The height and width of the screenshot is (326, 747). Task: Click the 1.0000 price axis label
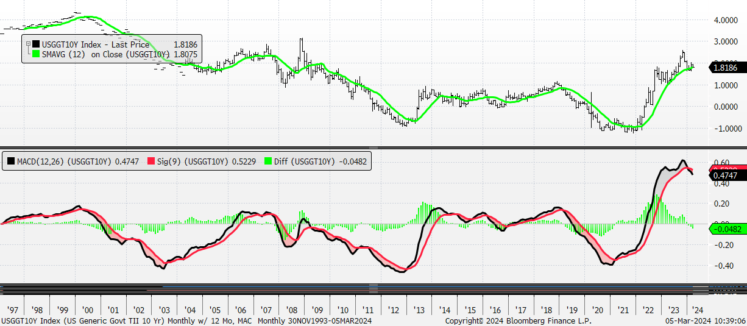click(725, 85)
